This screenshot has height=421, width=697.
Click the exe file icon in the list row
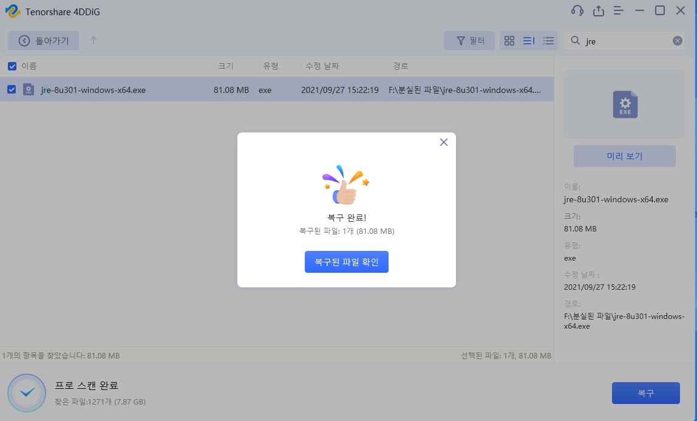tap(29, 90)
